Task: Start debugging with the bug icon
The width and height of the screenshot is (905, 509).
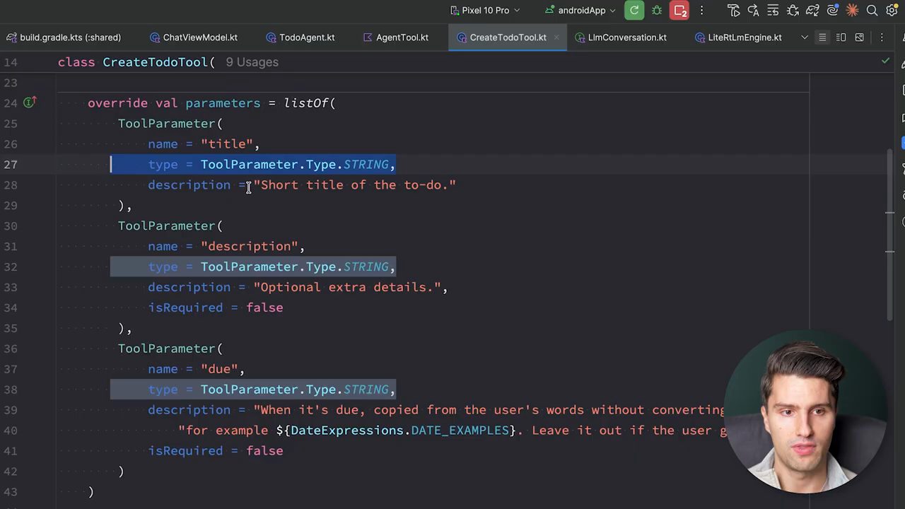Action: pyautogui.click(x=657, y=11)
